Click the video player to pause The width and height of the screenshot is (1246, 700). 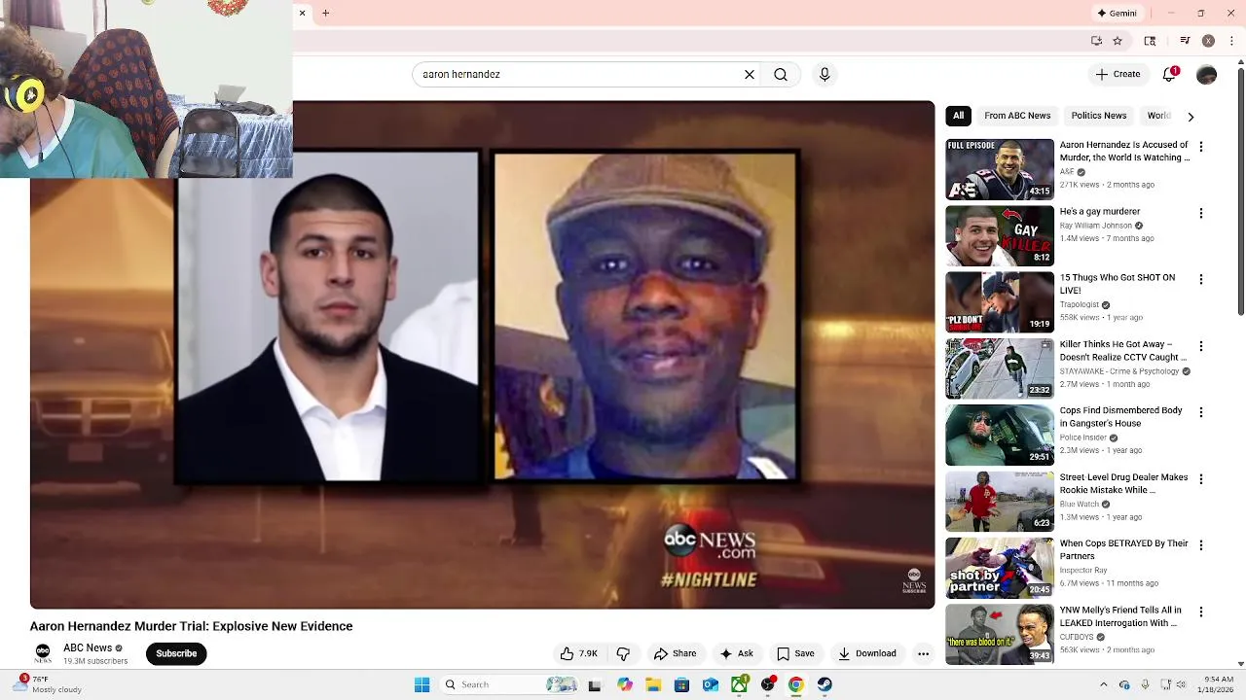pos(482,355)
